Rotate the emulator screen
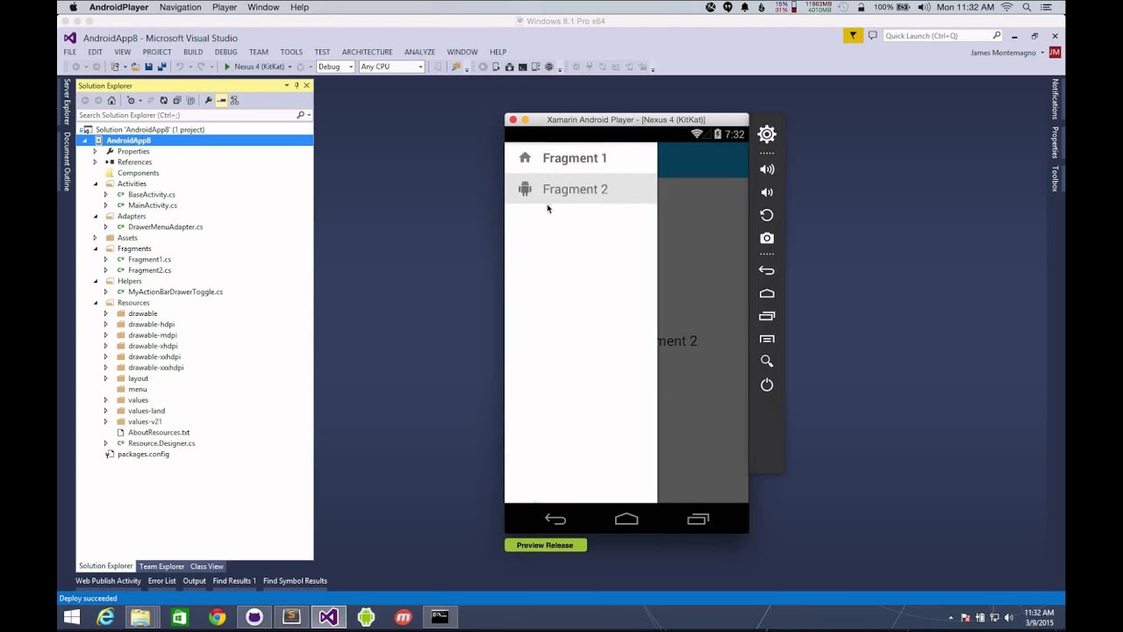1123x632 pixels. [767, 215]
